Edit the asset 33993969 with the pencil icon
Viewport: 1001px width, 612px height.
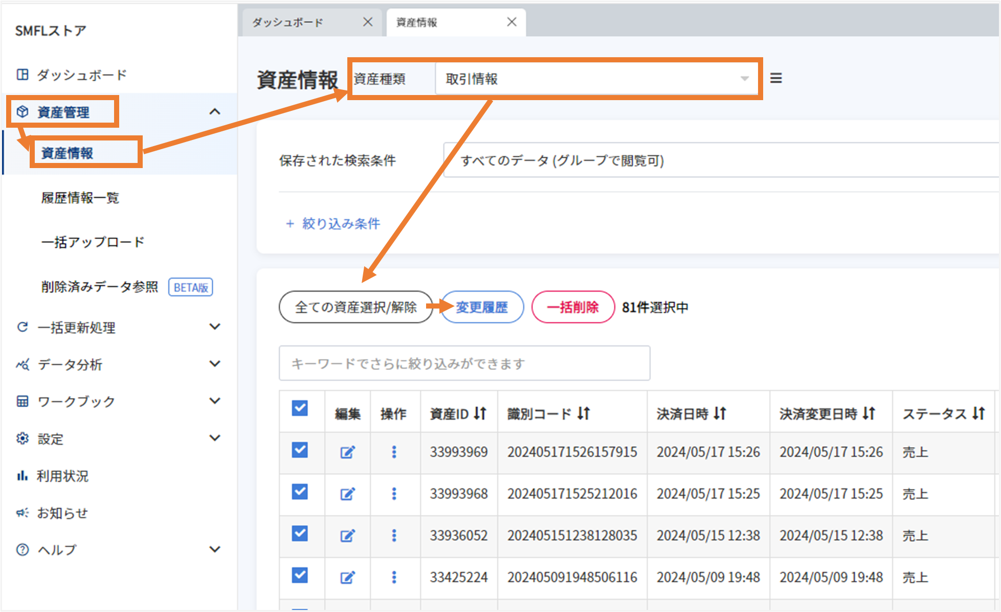point(347,452)
